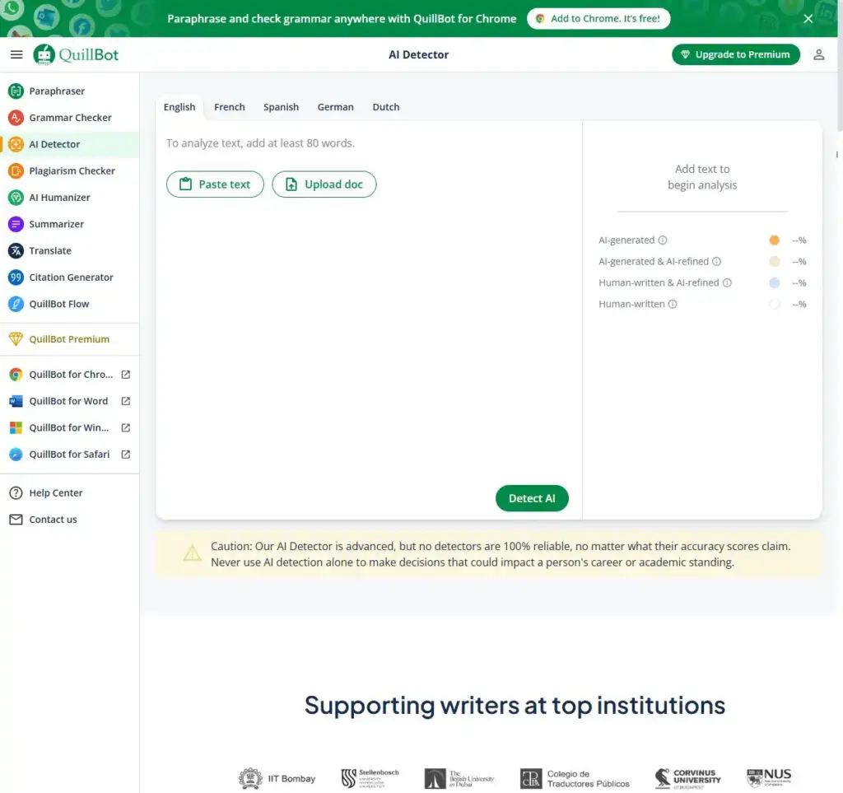
Task: Click the Safari icon beside QuillBot for Safari
Action: 16,455
